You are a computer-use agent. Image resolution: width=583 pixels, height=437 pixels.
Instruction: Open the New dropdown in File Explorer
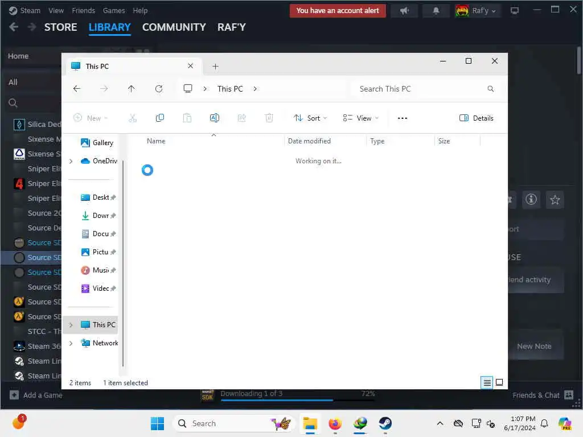tap(91, 118)
